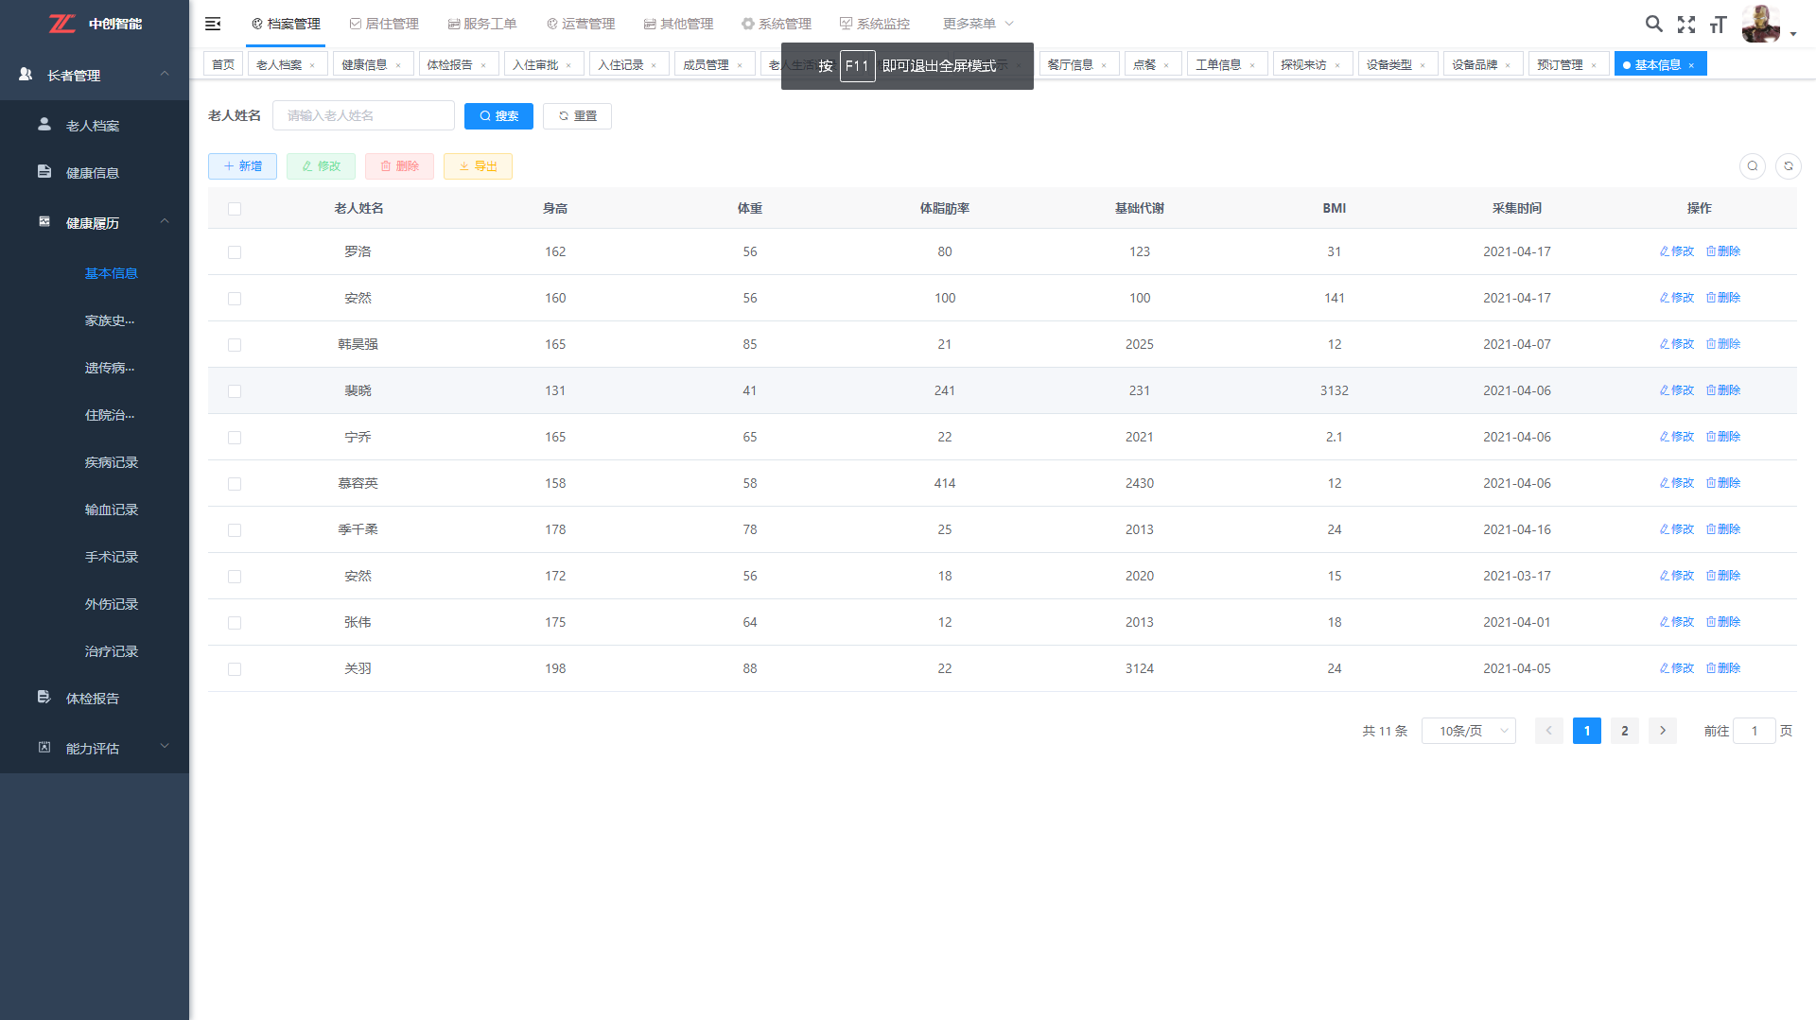1816x1020 pixels.
Task: Switch to the 健康信息 page tab
Action: [x=364, y=65]
